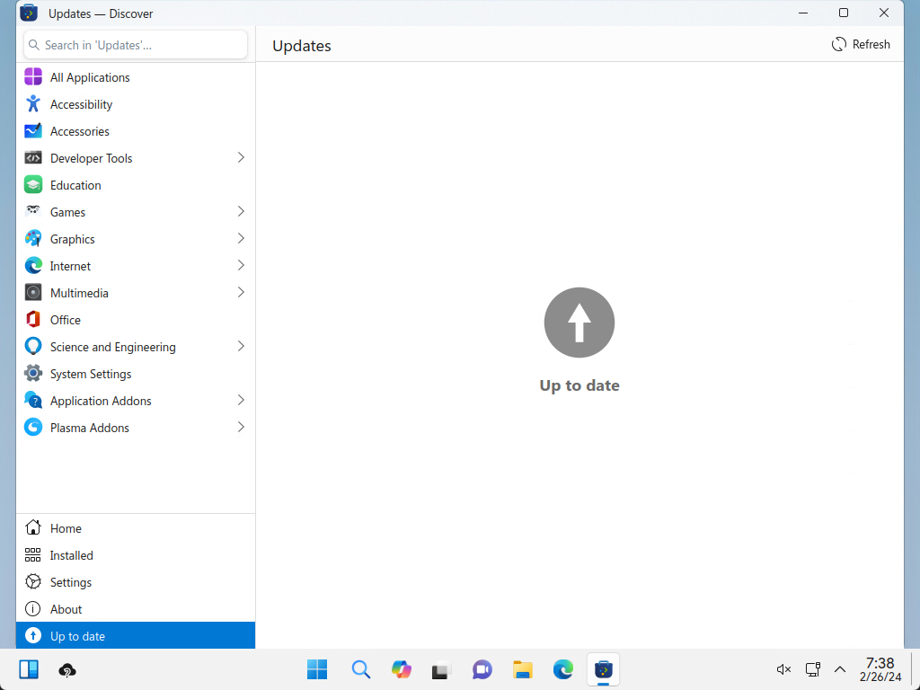This screenshot has height=690, width=920.
Task: Expand the Games category arrow
Action: point(241,212)
